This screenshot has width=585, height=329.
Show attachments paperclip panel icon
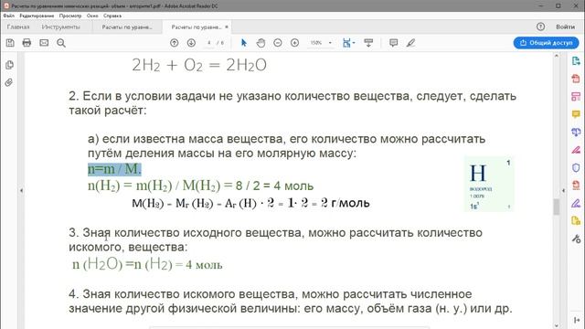click(x=9, y=82)
